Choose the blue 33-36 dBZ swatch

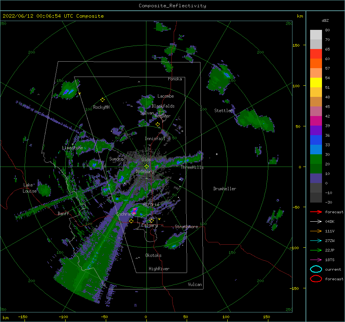click(x=316, y=140)
